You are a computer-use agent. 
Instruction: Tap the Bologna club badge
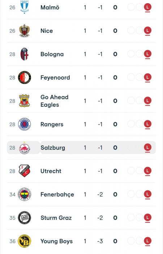click(24, 54)
